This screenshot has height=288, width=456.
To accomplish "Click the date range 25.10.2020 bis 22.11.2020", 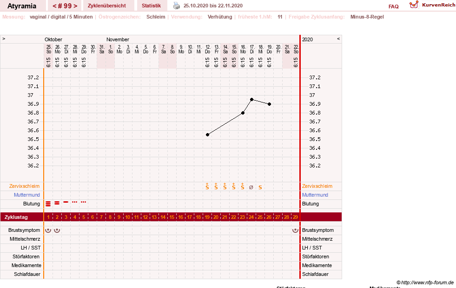I will [x=213, y=6].
